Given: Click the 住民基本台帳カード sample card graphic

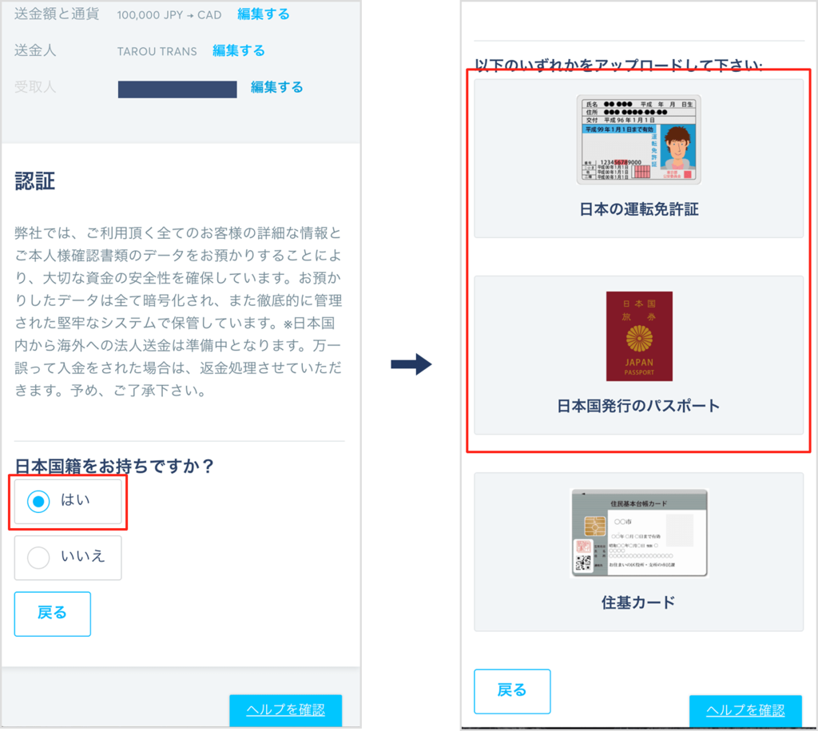Looking at the screenshot, I should pyautogui.click(x=638, y=530).
